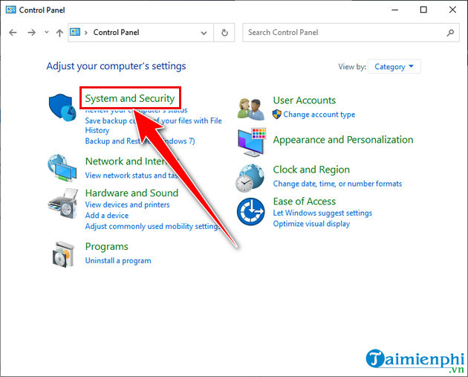Click the Ease of Access icon
This screenshot has height=377, width=468.
click(250, 212)
